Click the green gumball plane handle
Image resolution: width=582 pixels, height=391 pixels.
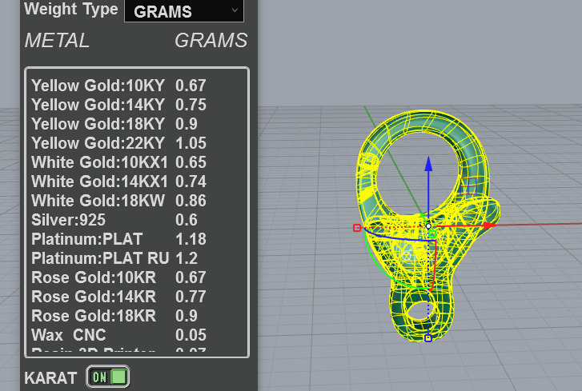point(432,234)
